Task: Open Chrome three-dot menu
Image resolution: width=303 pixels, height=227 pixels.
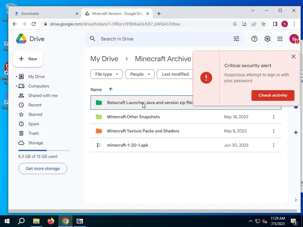Action: point(294,24)
